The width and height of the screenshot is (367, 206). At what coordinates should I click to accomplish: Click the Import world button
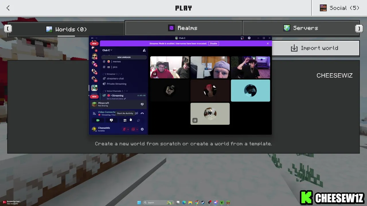(315, 48)
